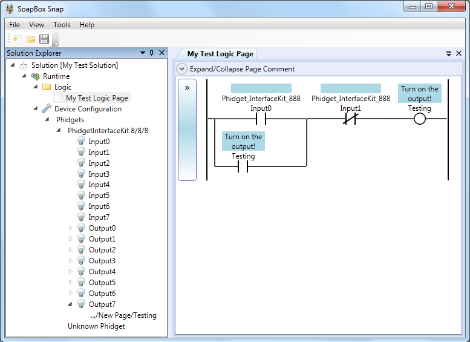Click the Input0 bulb icon
Screen dimensions: 470x342
tap(81, 141)
